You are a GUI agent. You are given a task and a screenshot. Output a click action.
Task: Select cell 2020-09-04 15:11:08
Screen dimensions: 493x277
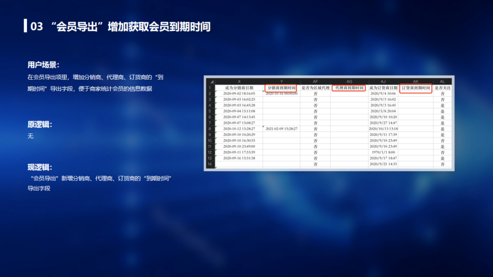(x=239, y=111)
